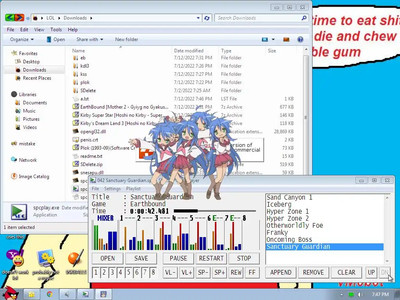Toggle channel 6 mute button
This screenshot has height=300, width=400.
137,272
